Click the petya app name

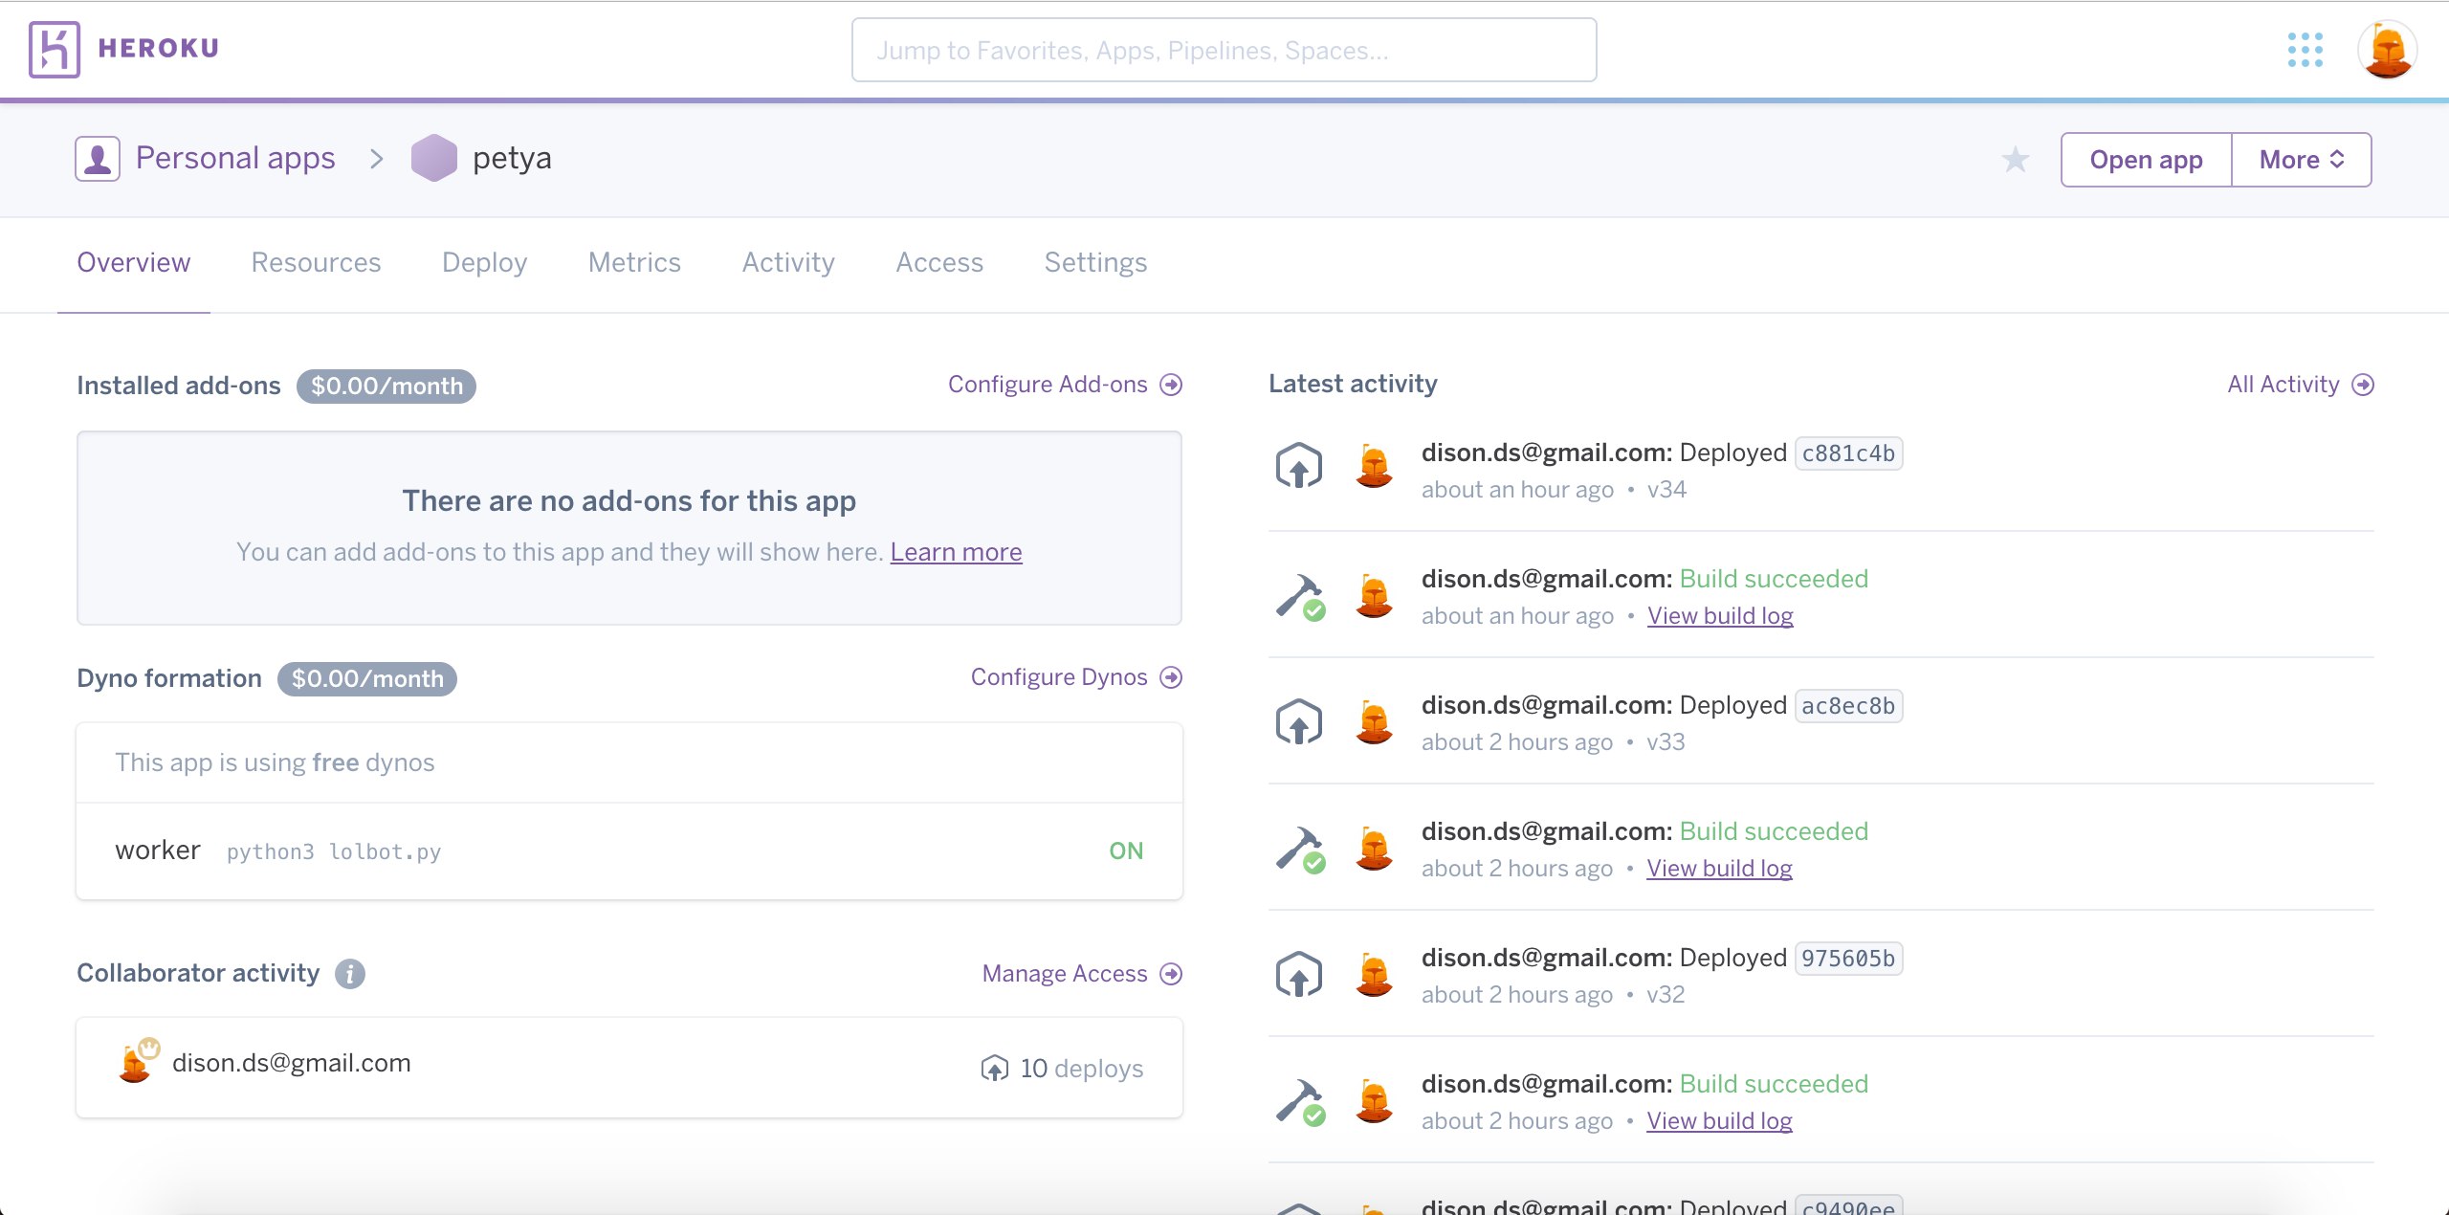pyautogui.click(x=512, y=159)
